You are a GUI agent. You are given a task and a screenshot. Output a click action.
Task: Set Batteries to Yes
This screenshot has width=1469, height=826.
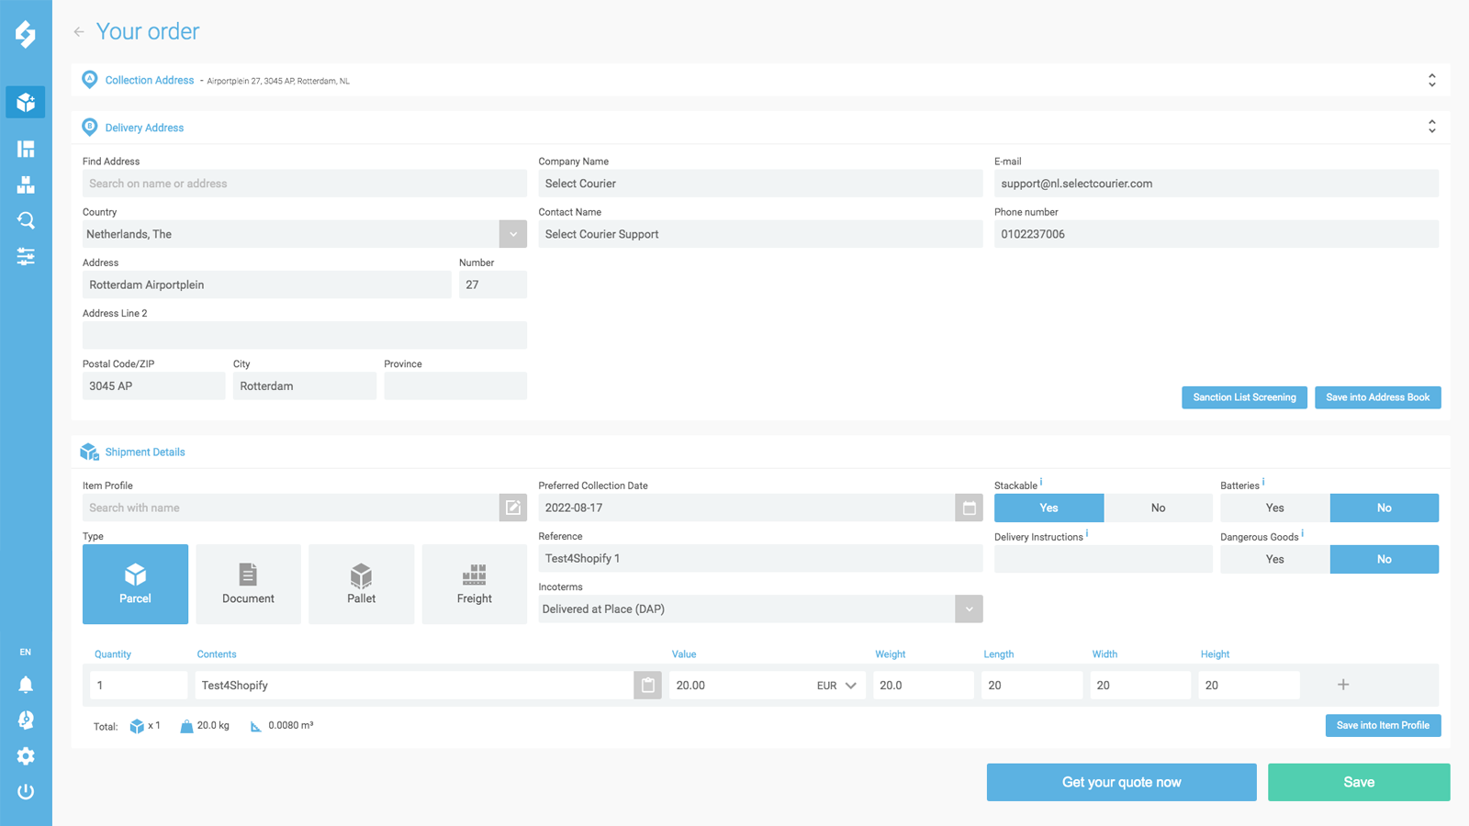[x=1274, y=508]
